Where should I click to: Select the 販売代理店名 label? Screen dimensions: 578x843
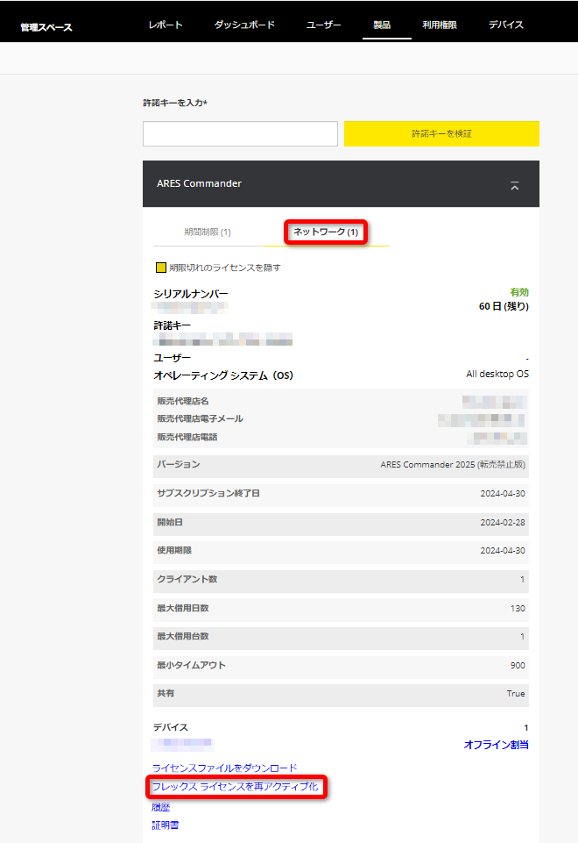tap(182, 401)
